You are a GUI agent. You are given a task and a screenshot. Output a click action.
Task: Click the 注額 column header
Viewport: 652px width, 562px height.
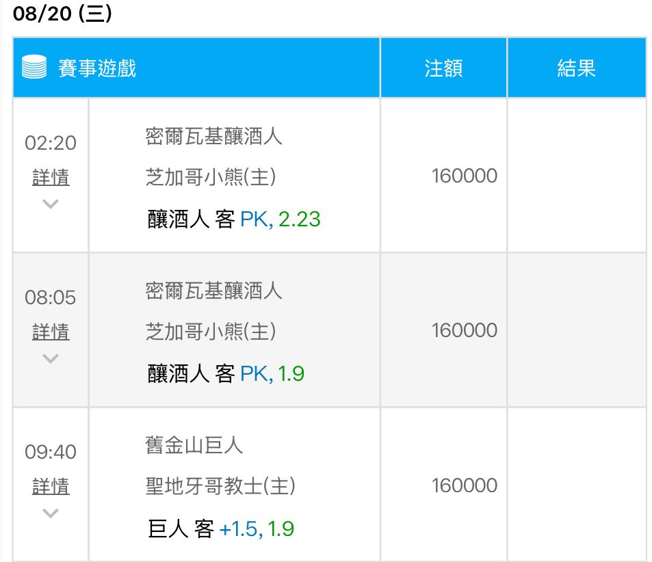[443, 68]
